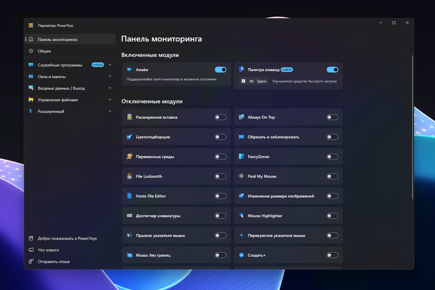Enable the Mouse Highlighter toggle
The width and height of the screenshot is (435, 290).
(x=332, y=216)
